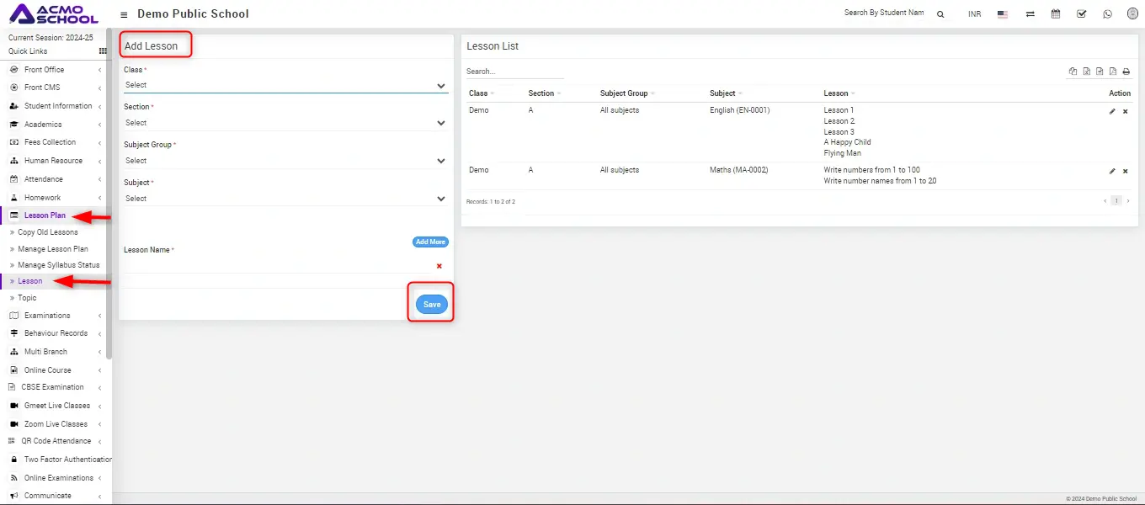Image resolution: width=1145 pixels, height=505 pixels.
Task: Export lesson list as PDF
Action: pyautogui.click(x=1113, y=72)
